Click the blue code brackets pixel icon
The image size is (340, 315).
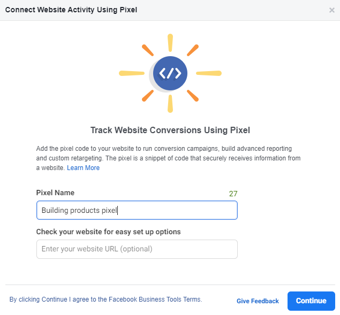pos(170,73)
